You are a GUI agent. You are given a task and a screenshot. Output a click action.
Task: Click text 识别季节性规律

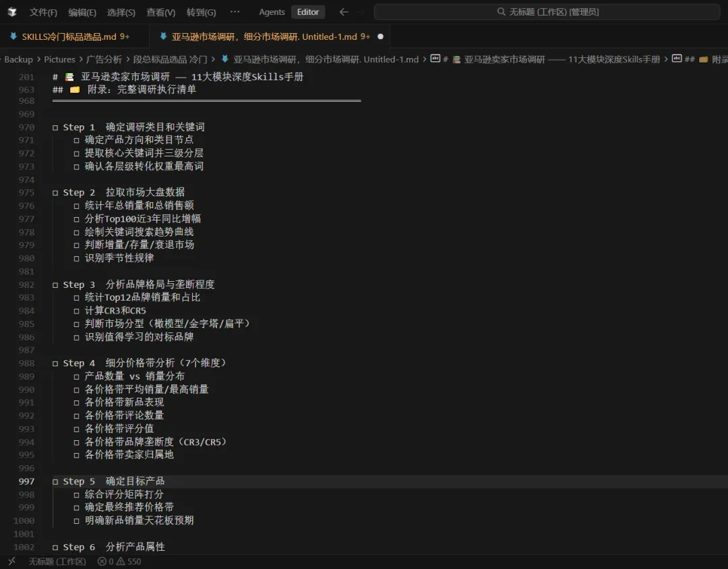click(119, 258)
